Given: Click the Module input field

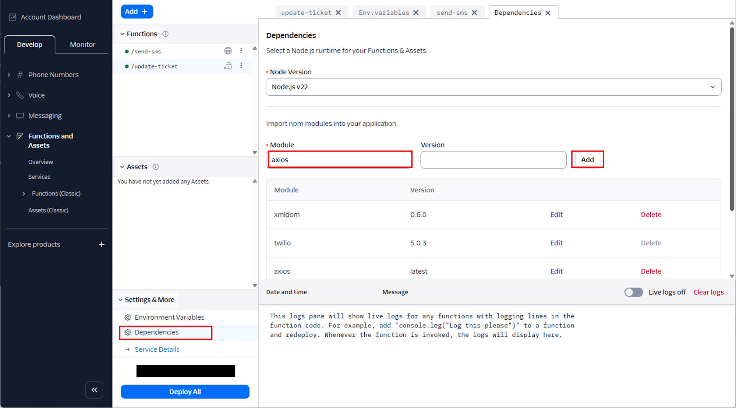Looking at the screenshot, I should pyautogui.click(x=339, y=160).
